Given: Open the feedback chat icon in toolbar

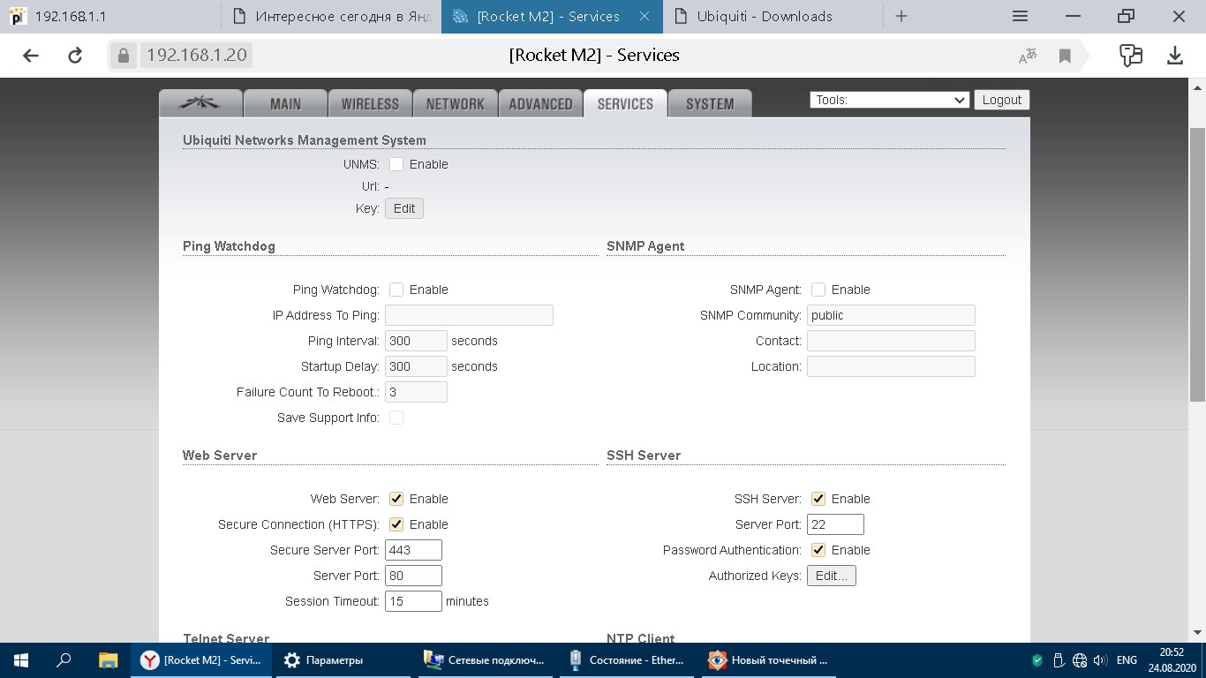Looking at the screenshot, I should 1131,56.
